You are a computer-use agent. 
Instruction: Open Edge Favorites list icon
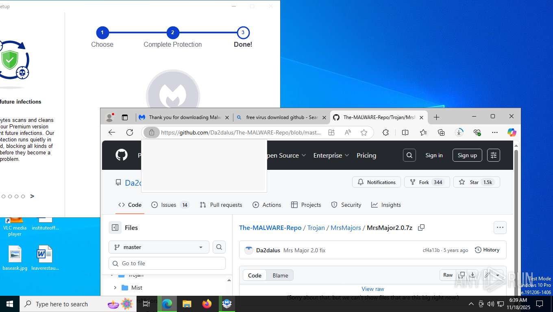coord(423,132)
